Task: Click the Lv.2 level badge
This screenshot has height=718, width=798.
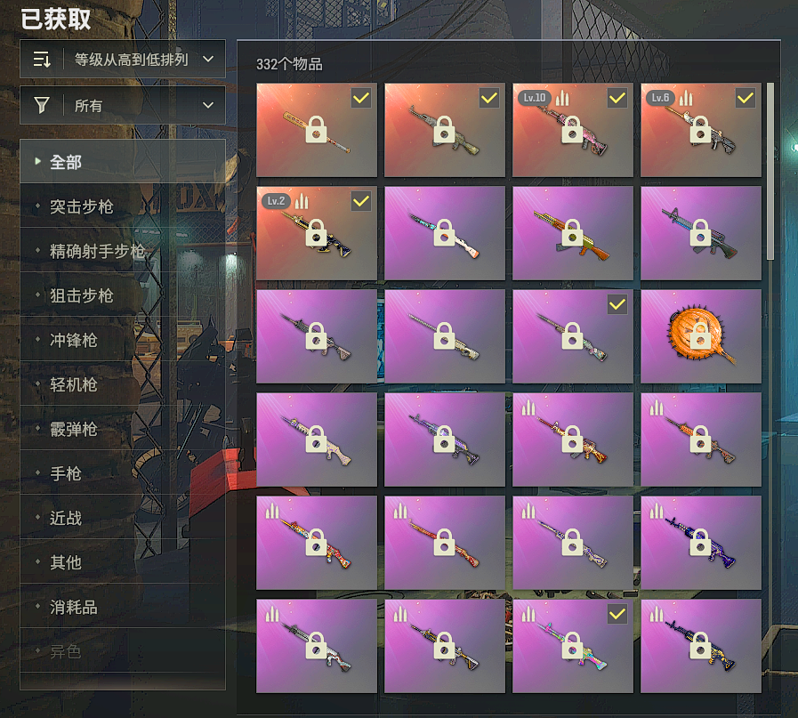Action: tap(277, 201)
